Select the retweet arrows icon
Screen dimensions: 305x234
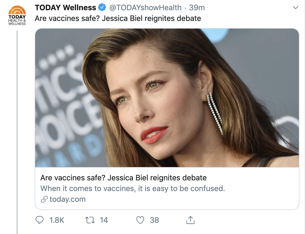90,220
